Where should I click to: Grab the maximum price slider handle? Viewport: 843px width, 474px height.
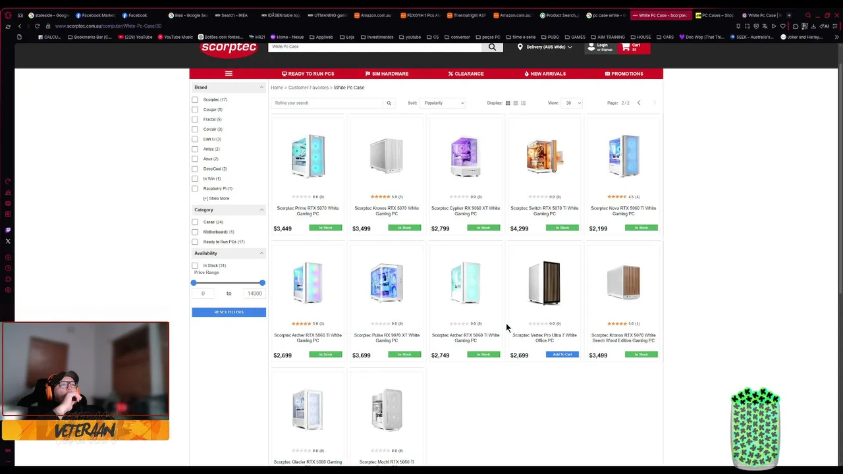pyautogui.click(x=262, y=282)
